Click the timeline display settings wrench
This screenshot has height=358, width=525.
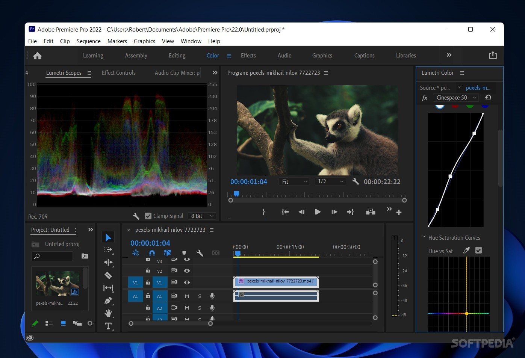(200, 253)
